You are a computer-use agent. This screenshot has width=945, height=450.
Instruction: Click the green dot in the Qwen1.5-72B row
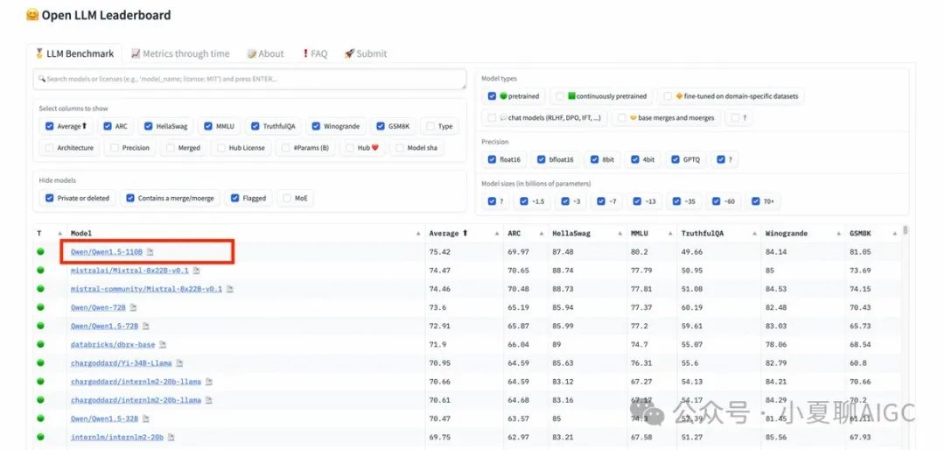click(39, 326)
